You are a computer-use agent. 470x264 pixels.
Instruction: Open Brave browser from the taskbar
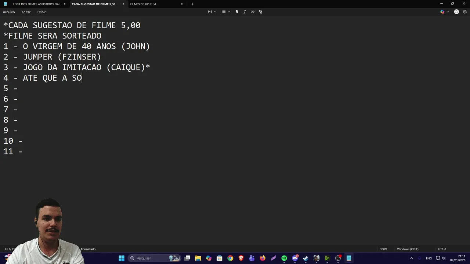click(x=241, y=258)
